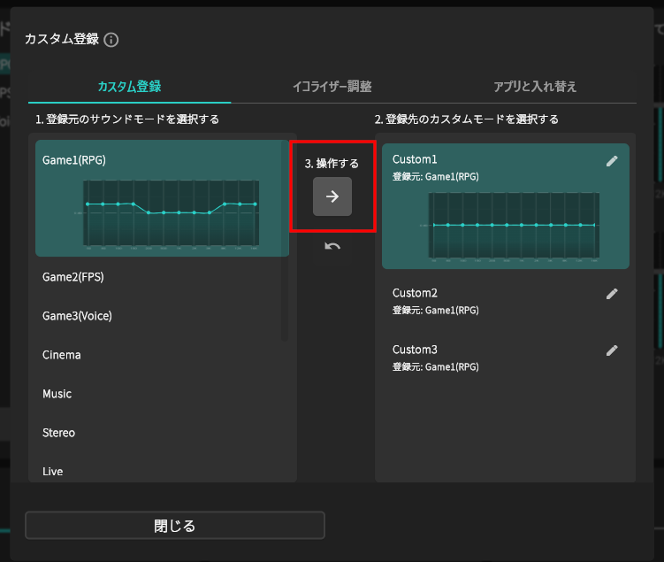Switch to the イコライザー調整 tab
This screenshot has width=664, height=562.
332,87
